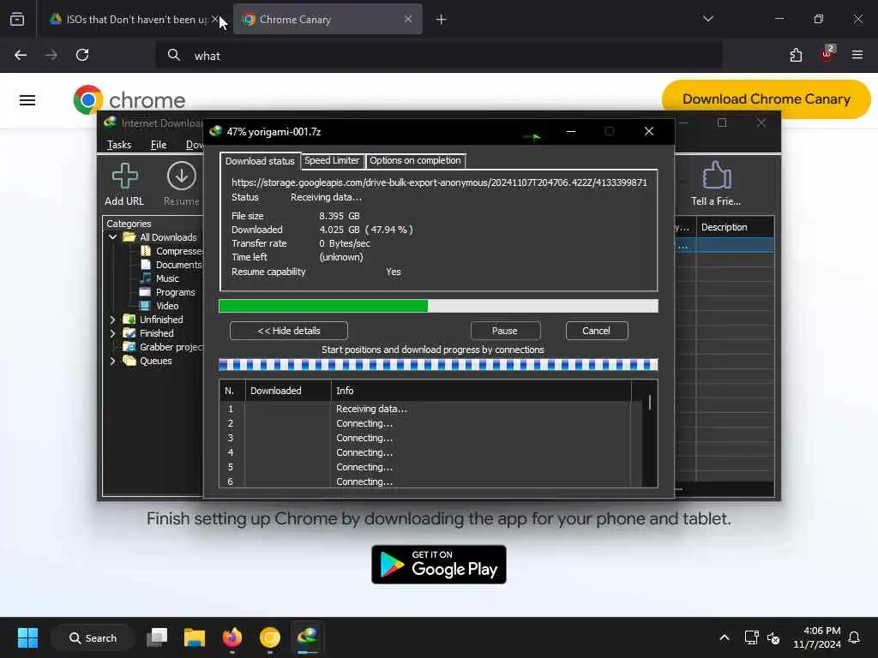Click the Cancel download button
The width and height of the screenshot is (878, 658).
tap(597, 331)
